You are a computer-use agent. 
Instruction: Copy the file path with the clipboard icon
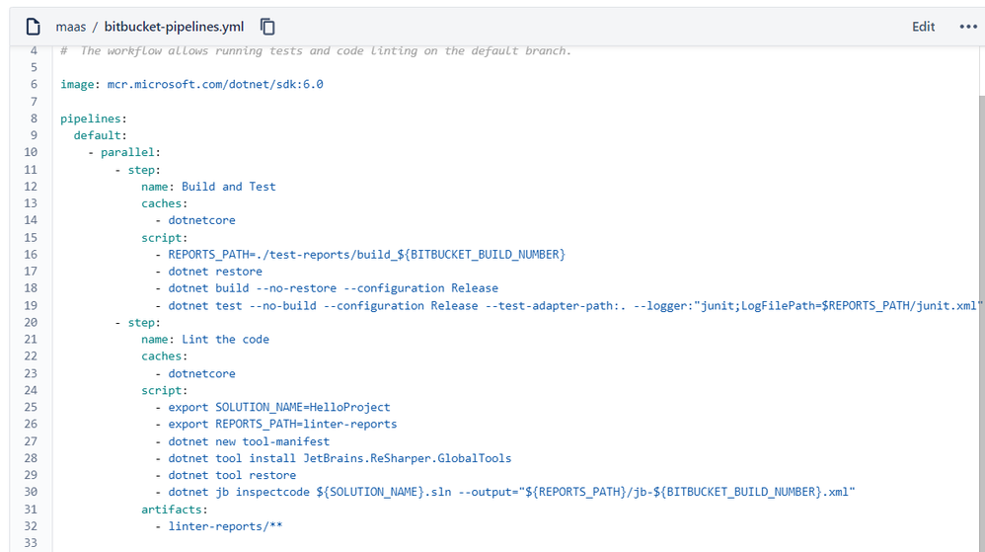coord(267,27)
